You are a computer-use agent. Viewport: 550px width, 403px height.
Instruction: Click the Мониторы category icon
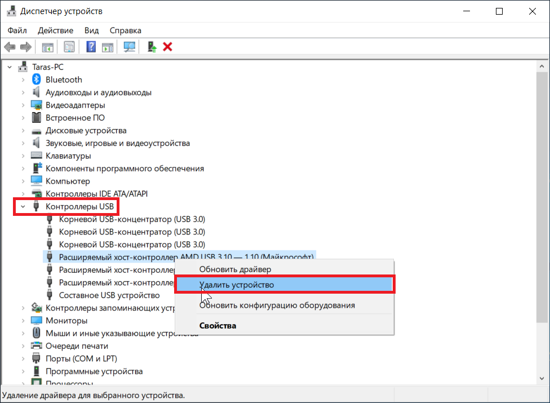[36, 320]
